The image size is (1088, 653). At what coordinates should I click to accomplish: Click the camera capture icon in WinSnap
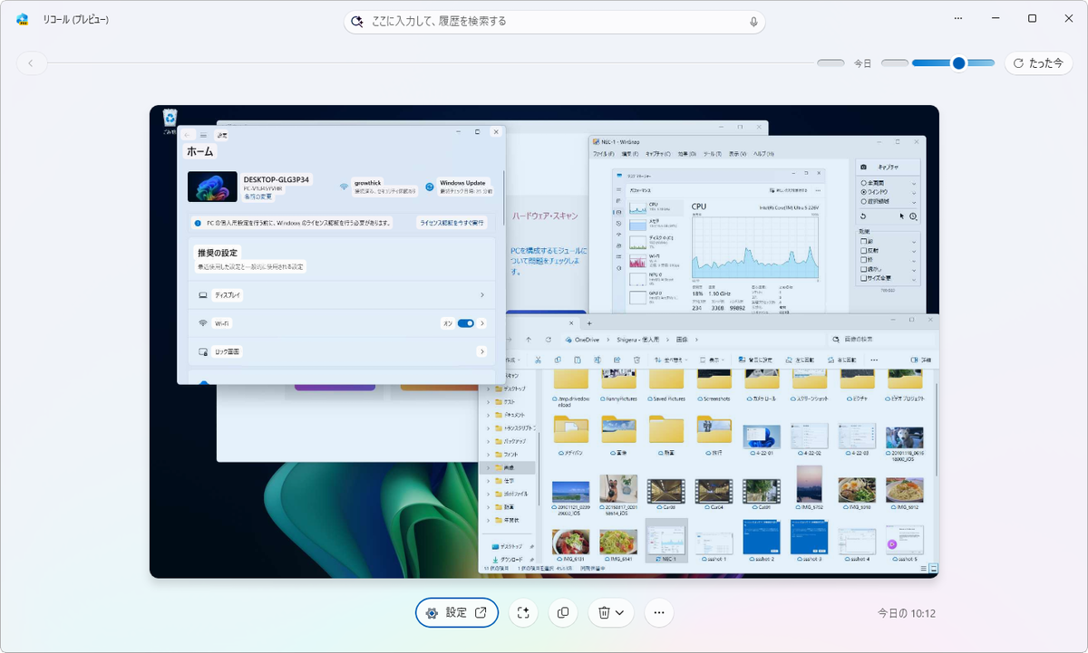[x=863, y=168]
